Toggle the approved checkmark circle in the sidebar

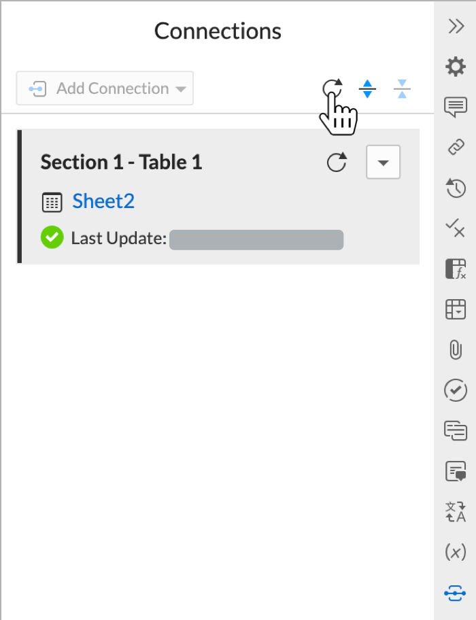tap(455, 390)
